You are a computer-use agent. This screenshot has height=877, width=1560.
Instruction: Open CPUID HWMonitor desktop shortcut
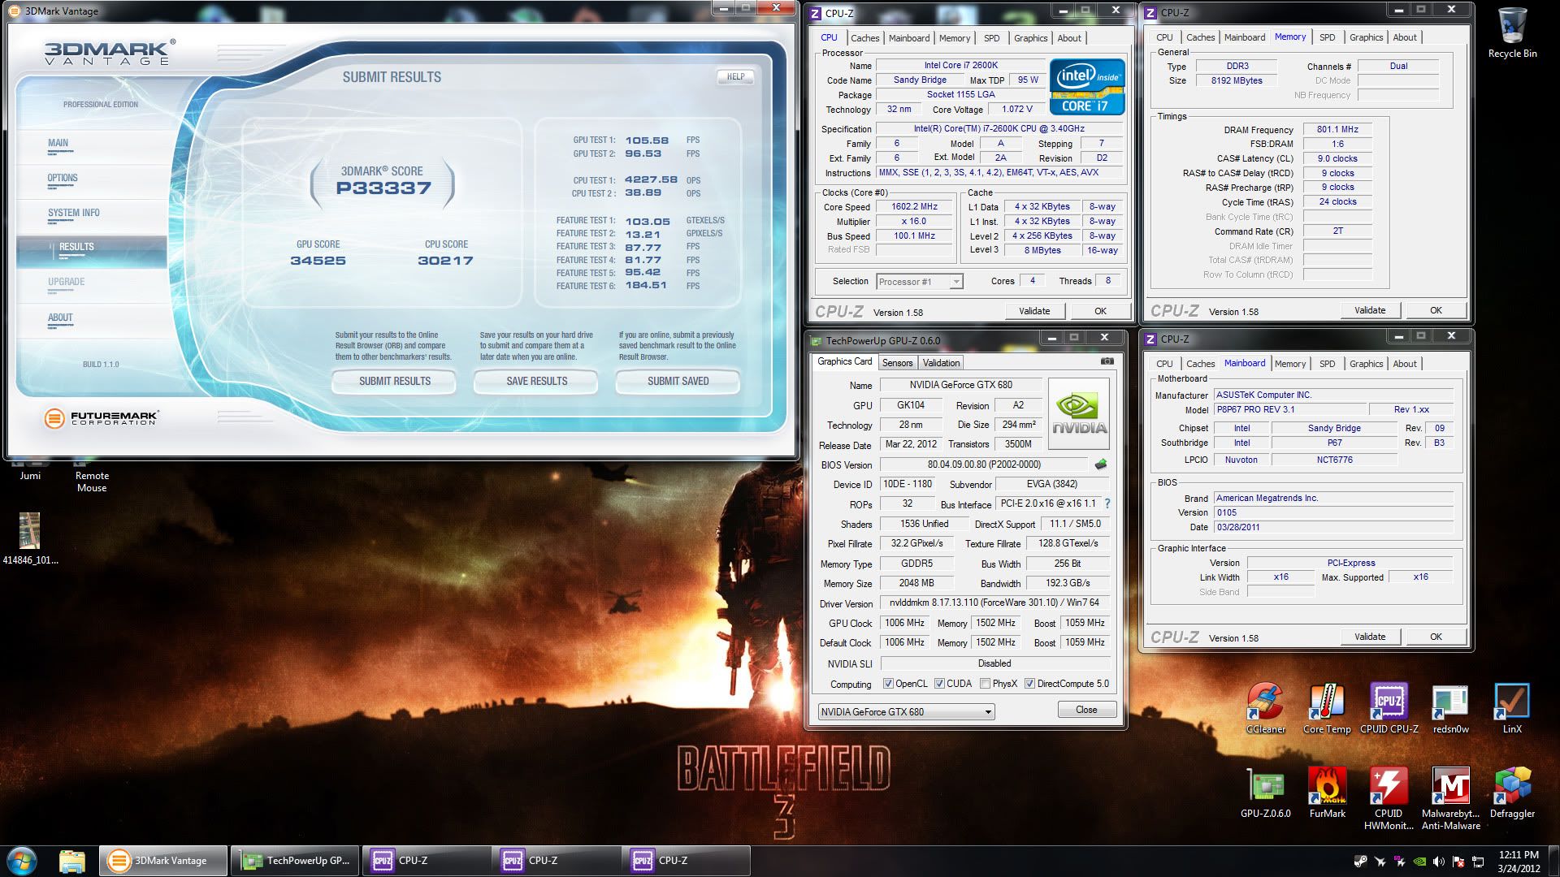click(x=1389, y=799)
